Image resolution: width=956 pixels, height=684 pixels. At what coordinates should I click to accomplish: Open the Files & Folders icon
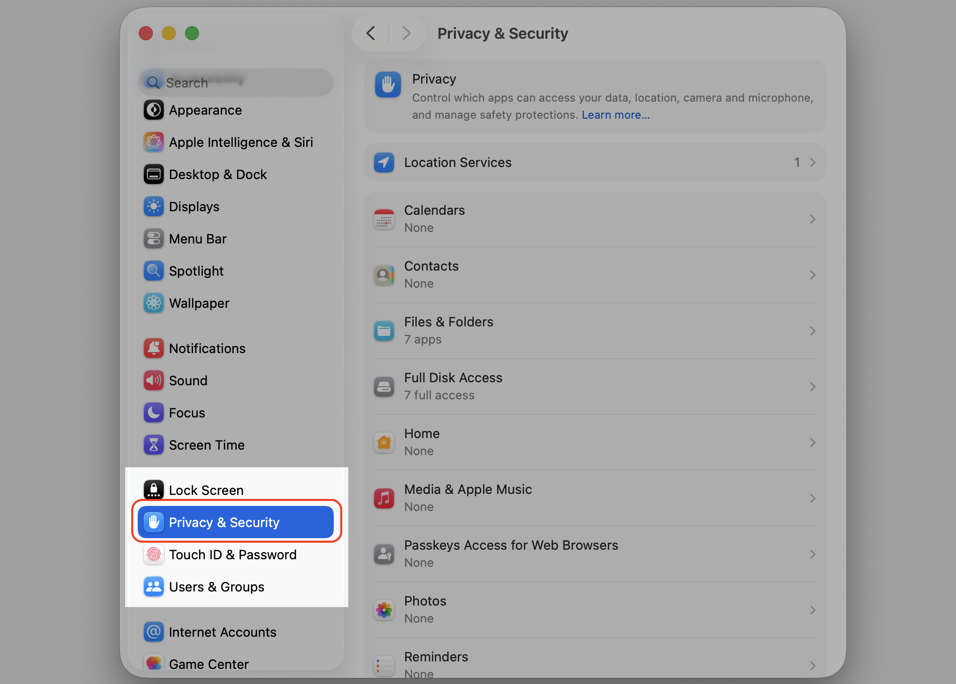384,331
